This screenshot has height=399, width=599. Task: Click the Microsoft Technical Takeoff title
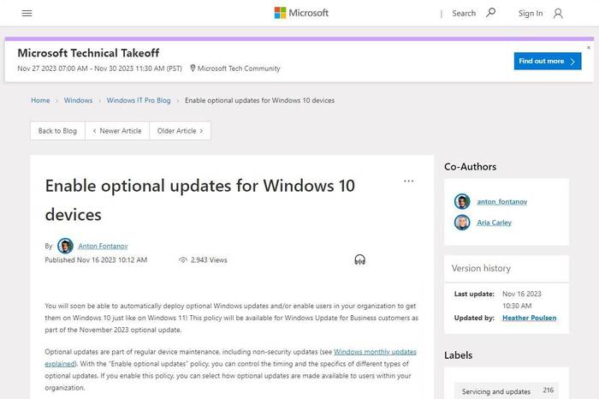point(88,53)
